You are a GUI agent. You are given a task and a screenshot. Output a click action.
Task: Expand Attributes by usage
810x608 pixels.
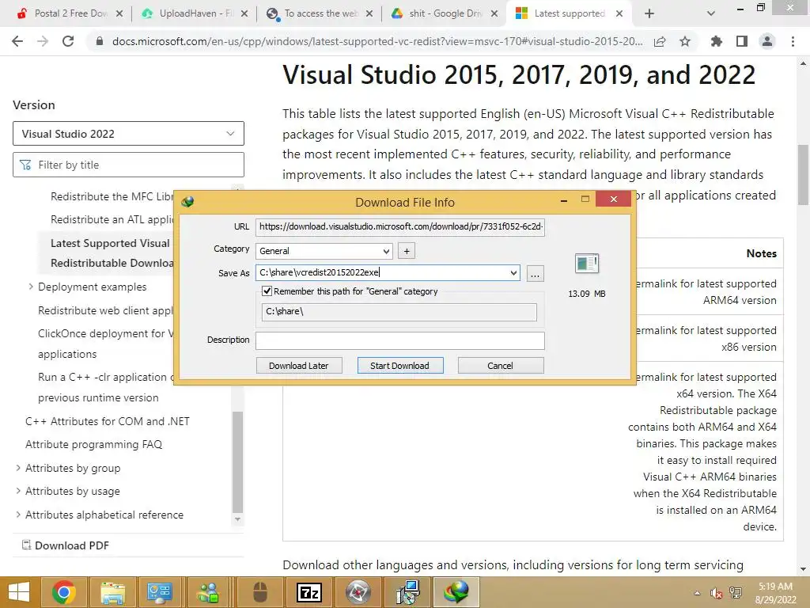(18, 491)
